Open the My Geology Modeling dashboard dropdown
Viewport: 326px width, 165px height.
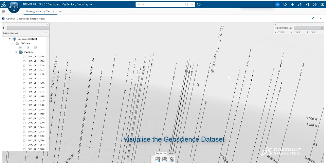point(91,4)
